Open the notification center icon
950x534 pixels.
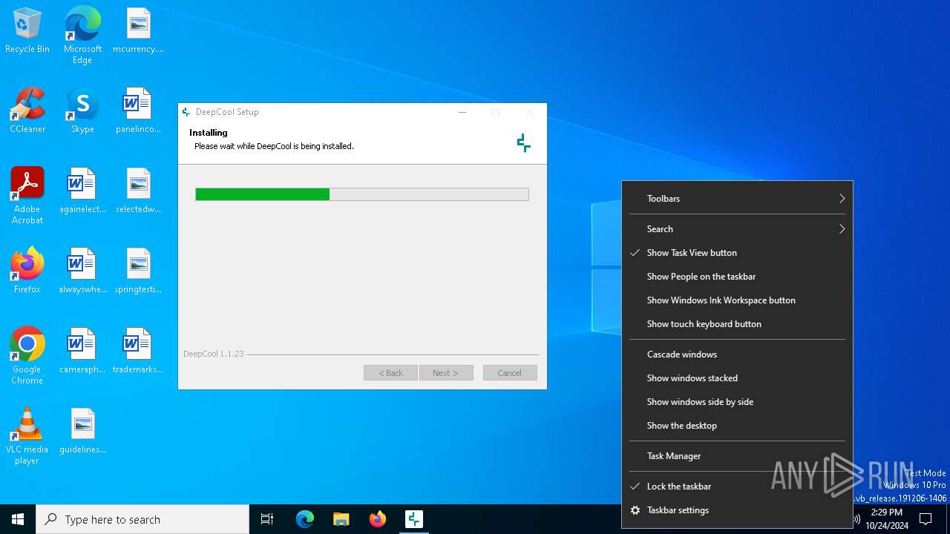pyautogui.click(x=926, y=519)
